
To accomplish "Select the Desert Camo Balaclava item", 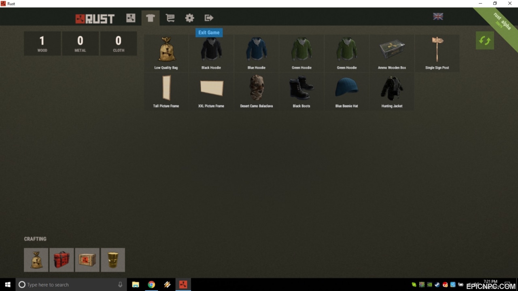I will click(x=257, y=91).
